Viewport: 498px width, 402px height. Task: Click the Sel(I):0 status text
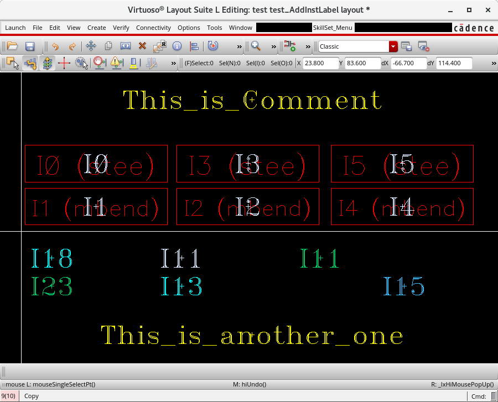(x=255, y=63)
